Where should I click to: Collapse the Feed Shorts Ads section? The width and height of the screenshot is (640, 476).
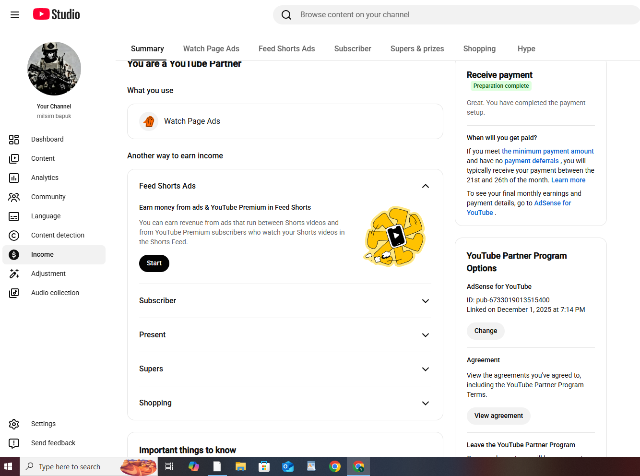425,186
